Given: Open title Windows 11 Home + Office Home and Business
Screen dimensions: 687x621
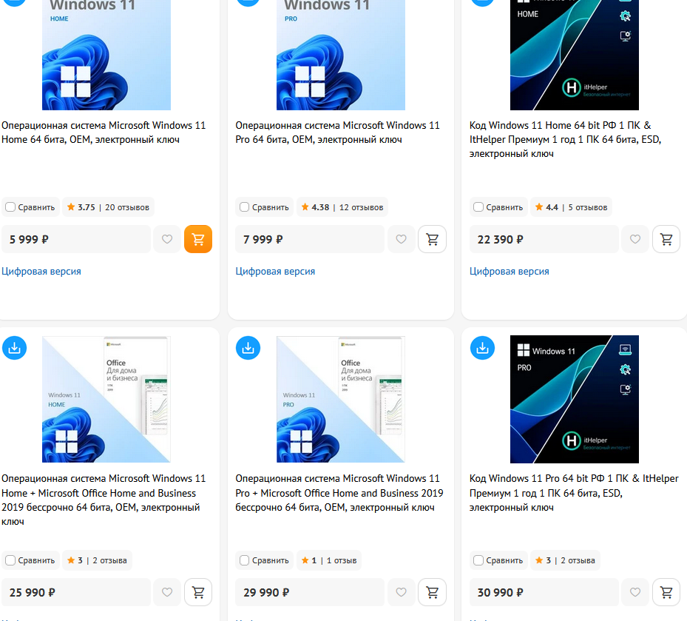Looking at the screenshot, I should [x=104, y=500].
